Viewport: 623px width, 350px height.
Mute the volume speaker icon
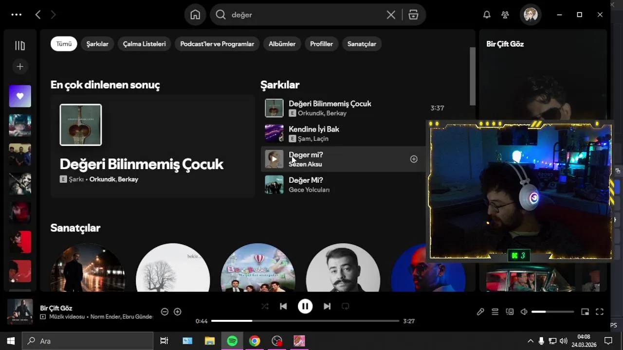(x=524, y=312)
